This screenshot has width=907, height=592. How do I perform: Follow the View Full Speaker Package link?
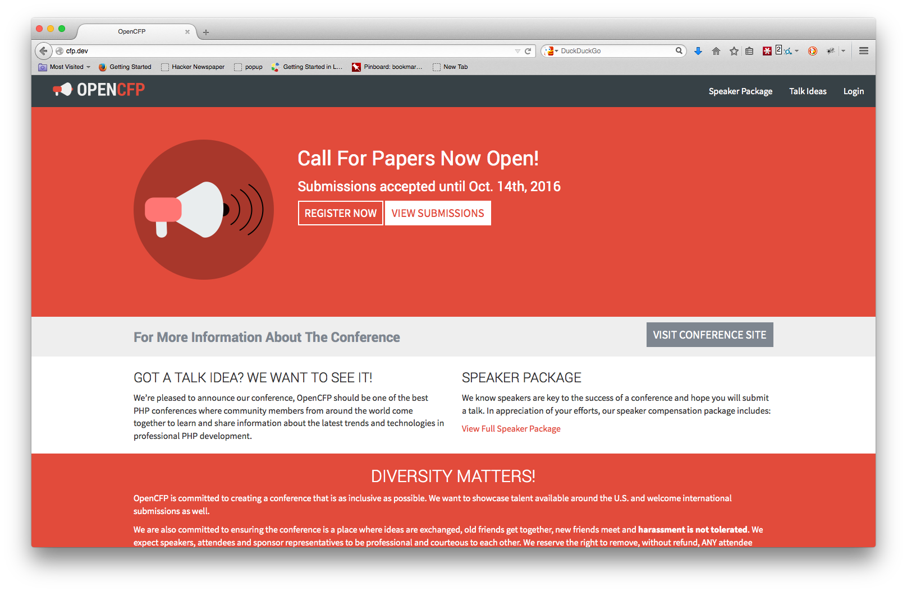pos(511,429)
